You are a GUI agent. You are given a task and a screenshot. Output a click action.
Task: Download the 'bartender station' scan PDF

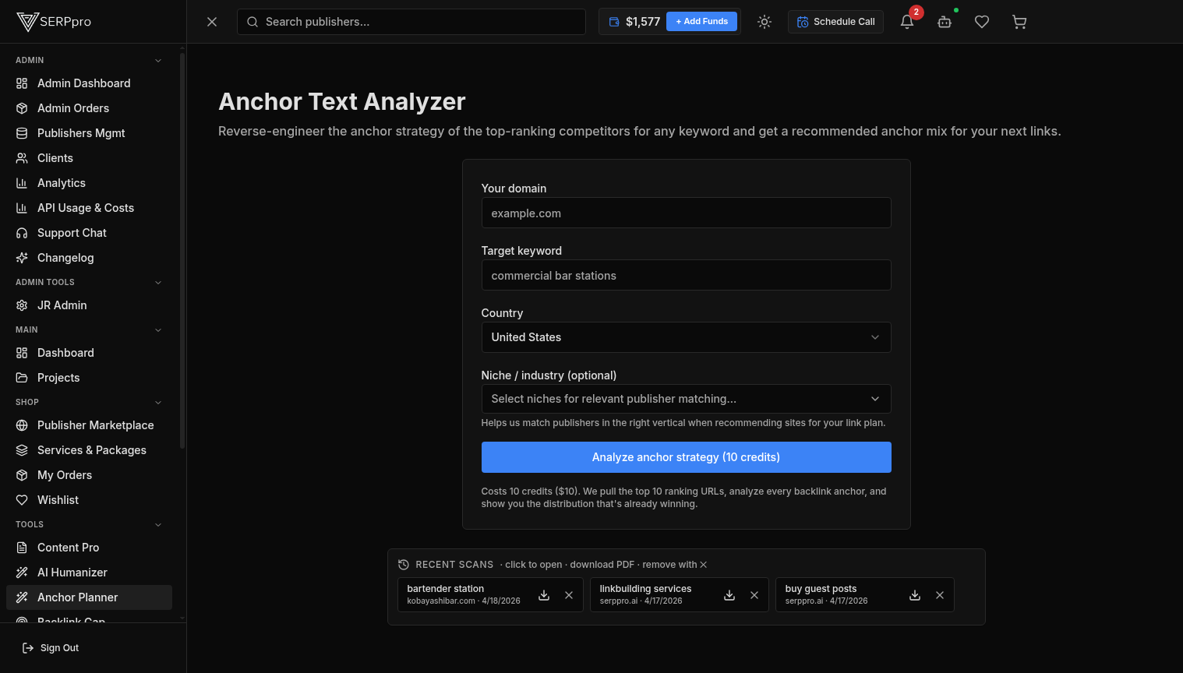[x=543, y=594]
